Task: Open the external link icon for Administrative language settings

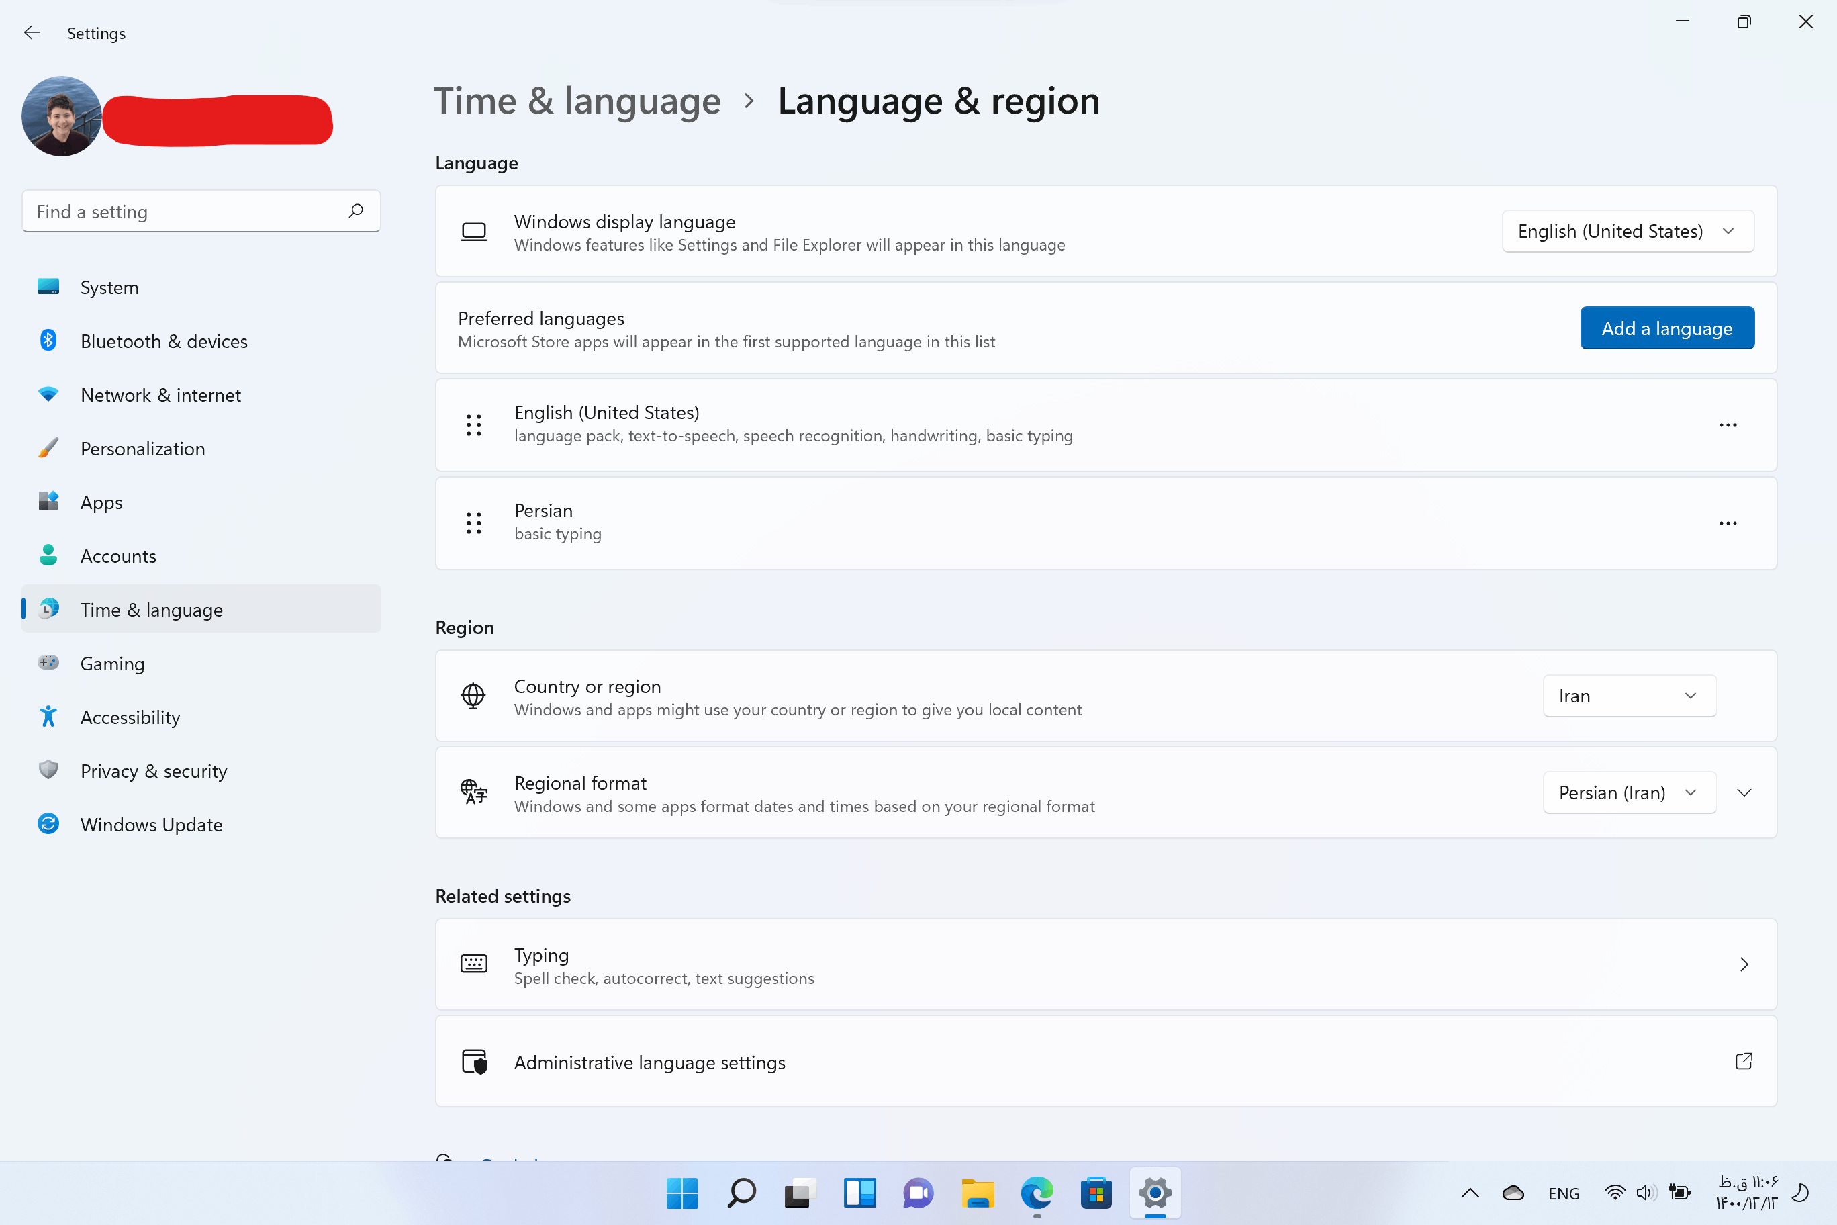Action: tap(1743, 1061)
